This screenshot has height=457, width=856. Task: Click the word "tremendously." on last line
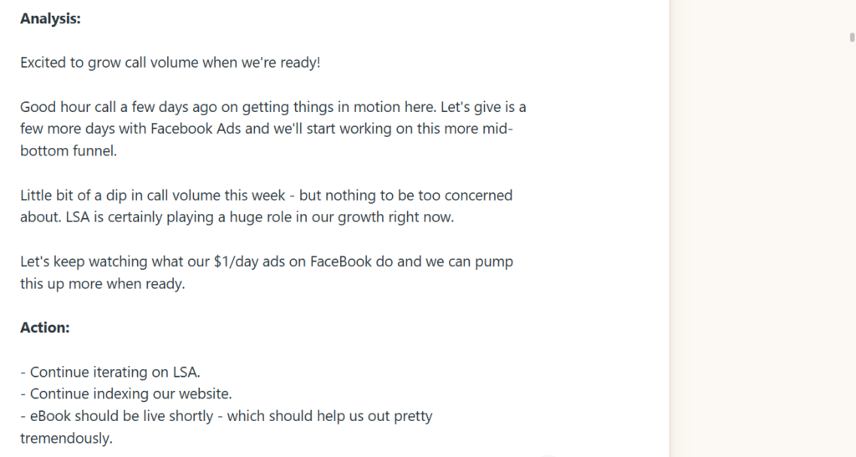click(x=66, y=437)
